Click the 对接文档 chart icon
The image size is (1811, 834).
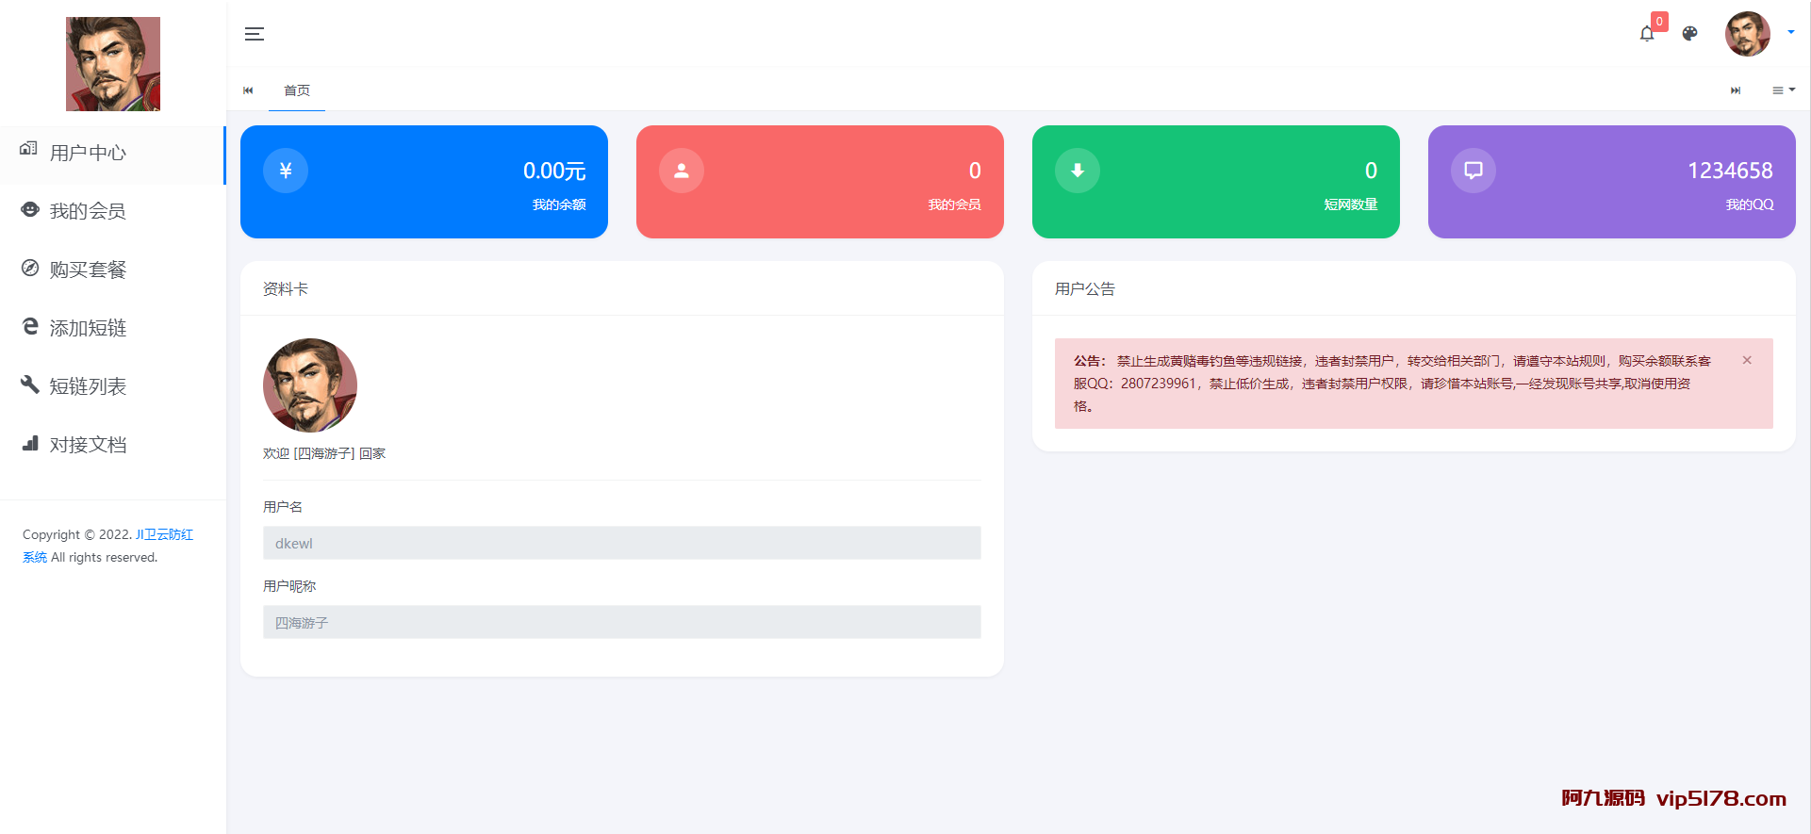pos(30,443)
